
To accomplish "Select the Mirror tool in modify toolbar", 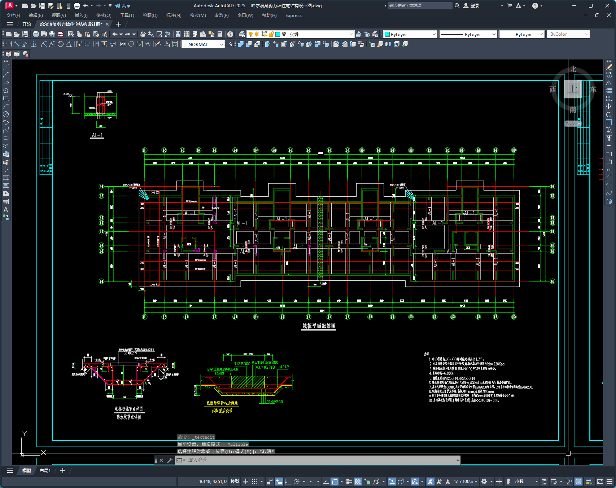I will click(x=609, y=83).
